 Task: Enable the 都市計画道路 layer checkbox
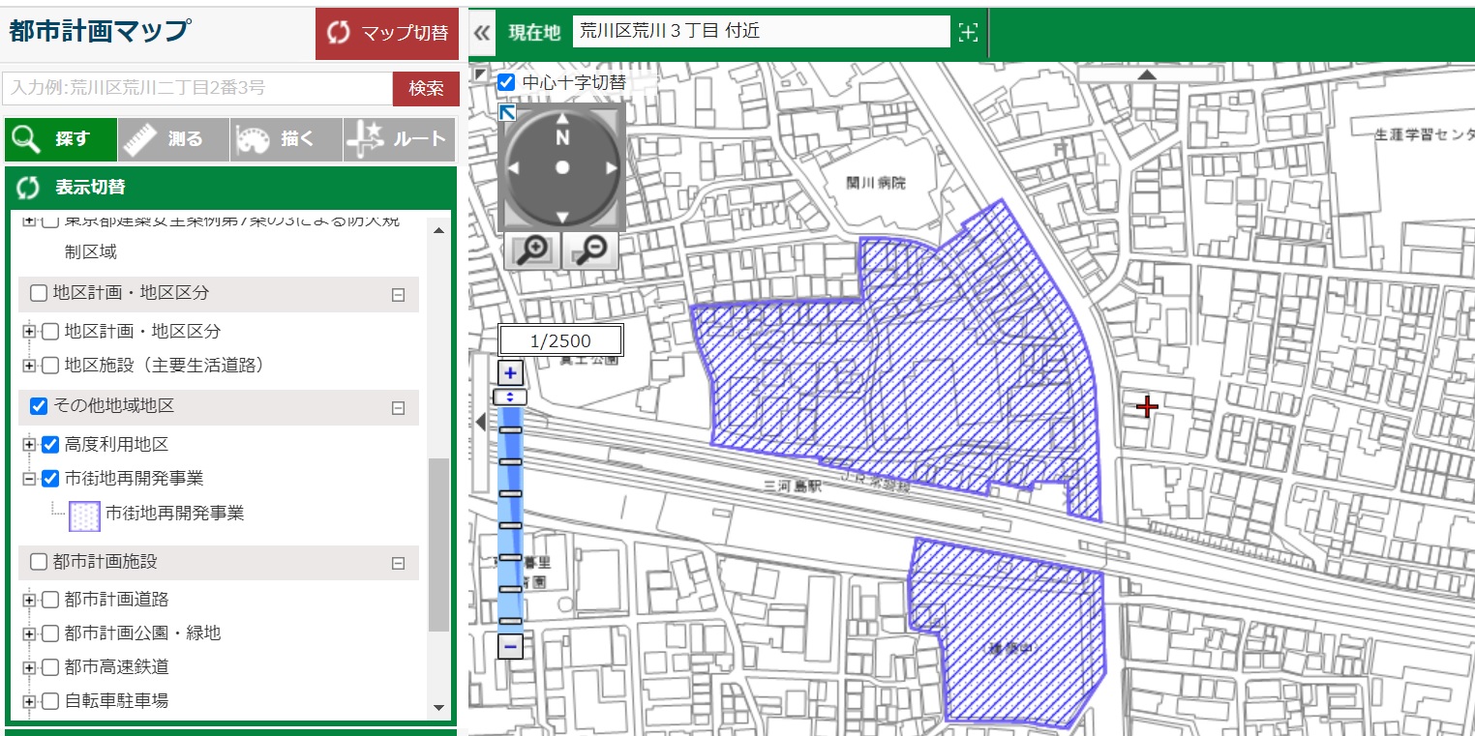click(50, 600)
